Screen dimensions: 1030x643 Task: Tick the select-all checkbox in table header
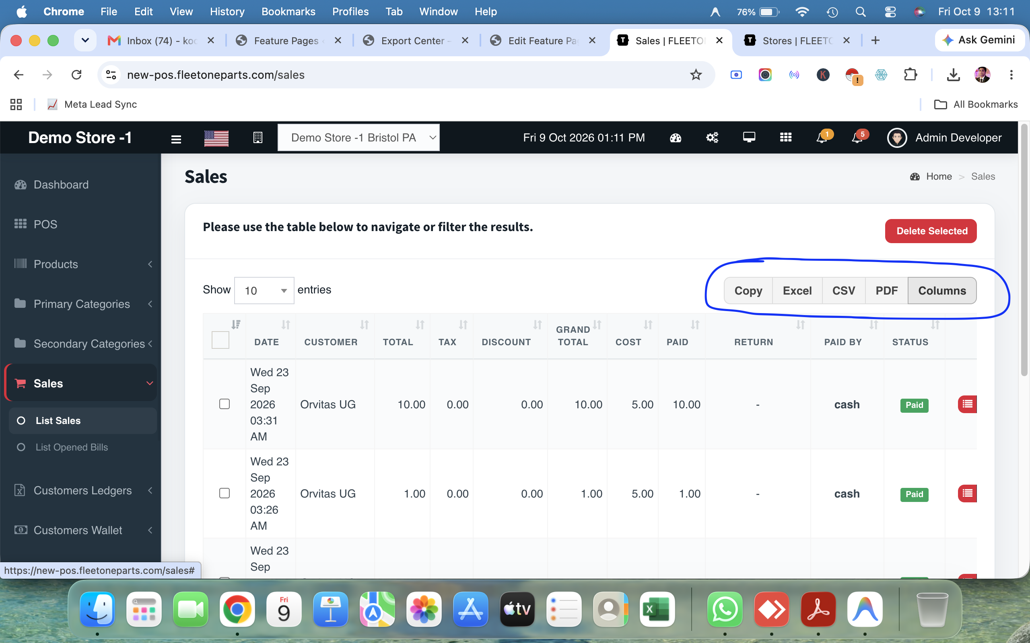pos(220,340)
